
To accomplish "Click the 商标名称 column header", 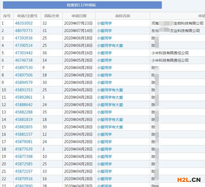I will click(x=123, y=16).
